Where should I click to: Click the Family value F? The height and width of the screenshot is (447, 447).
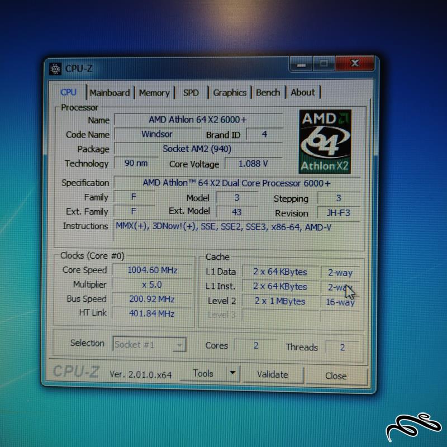pyautogui.click(x=134, y=197)
